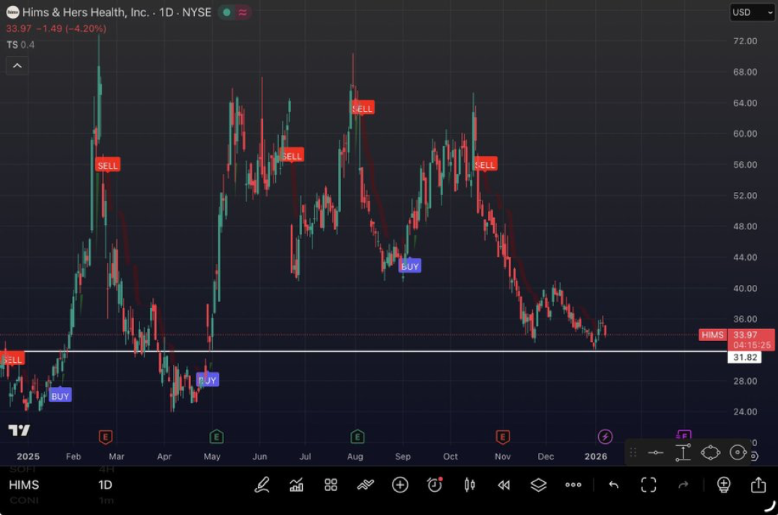Open the alert clock icon

click(435, 484)
